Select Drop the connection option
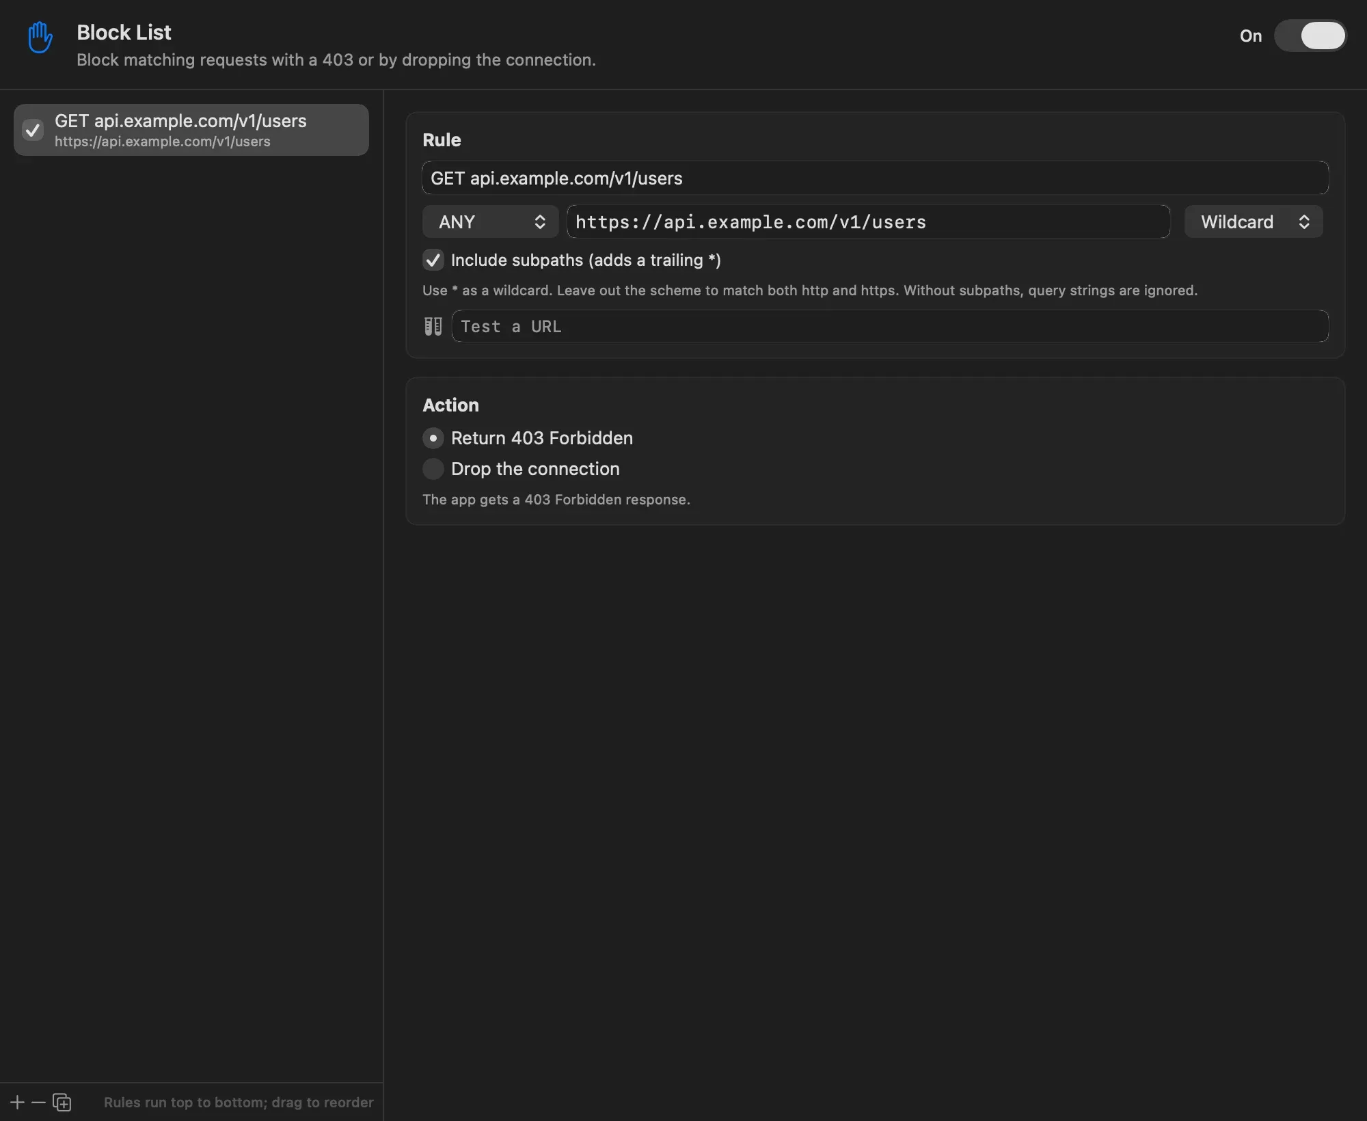 pos(433,469)
